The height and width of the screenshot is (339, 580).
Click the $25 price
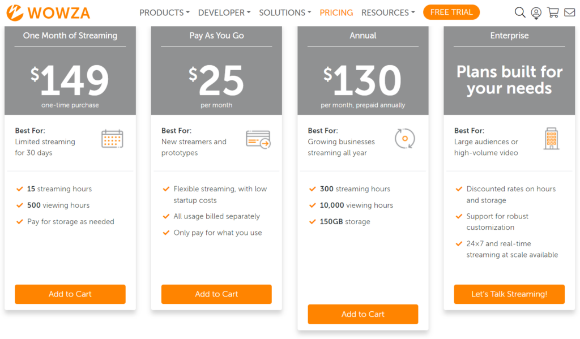pyautogui.click(x=216, y=79)
